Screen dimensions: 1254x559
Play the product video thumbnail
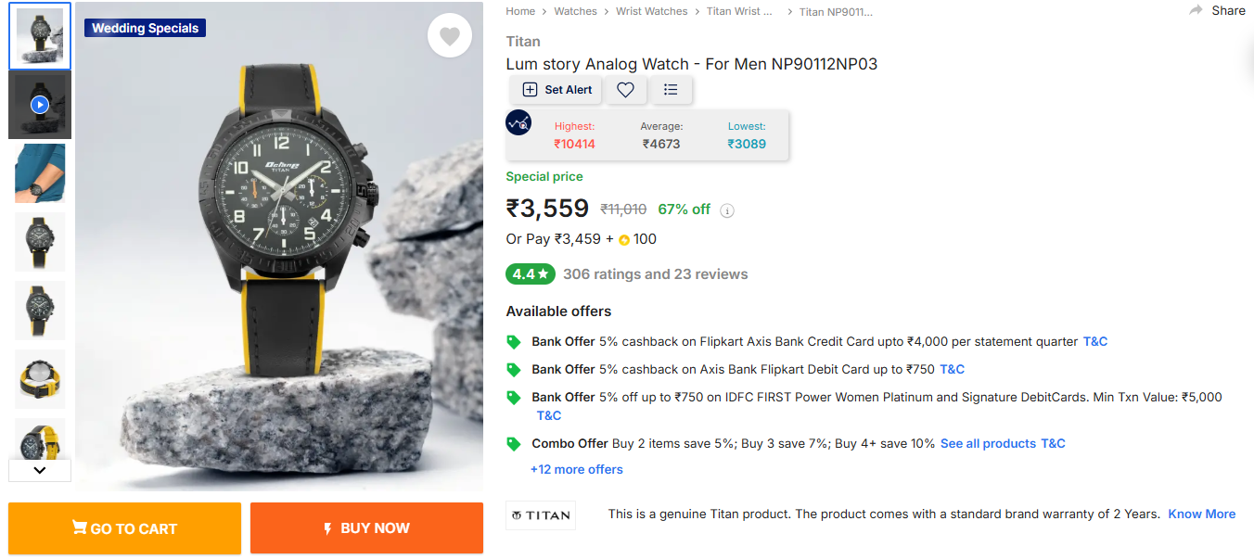[39, 105]
